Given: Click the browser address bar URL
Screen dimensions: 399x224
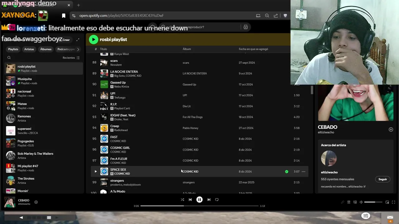Looking at the screenshot, I should [122, 16].
